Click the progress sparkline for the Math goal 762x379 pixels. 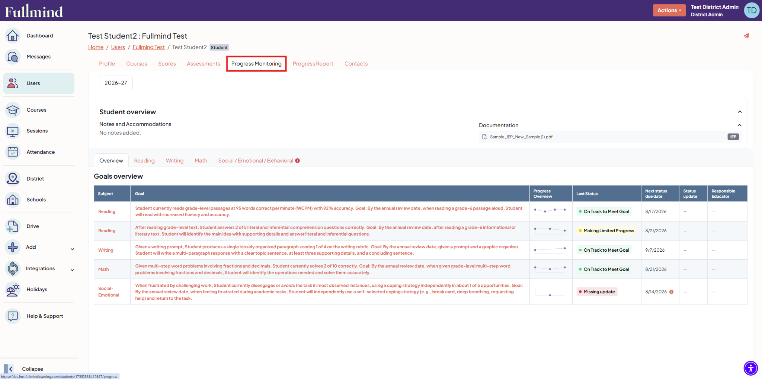[x=550, y=268]
